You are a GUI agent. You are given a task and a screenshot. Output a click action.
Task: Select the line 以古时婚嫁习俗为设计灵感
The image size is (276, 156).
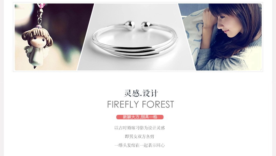[x=140, y=128]
